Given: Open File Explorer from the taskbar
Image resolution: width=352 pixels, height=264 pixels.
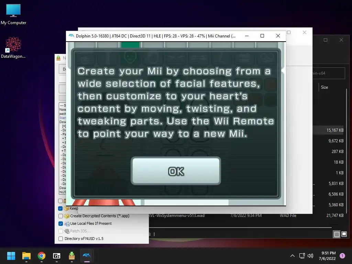Looking at the screenshot, I should click(26, 256).
